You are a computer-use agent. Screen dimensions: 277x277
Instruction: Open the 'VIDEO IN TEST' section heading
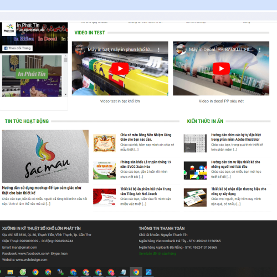tap(90, 33)
